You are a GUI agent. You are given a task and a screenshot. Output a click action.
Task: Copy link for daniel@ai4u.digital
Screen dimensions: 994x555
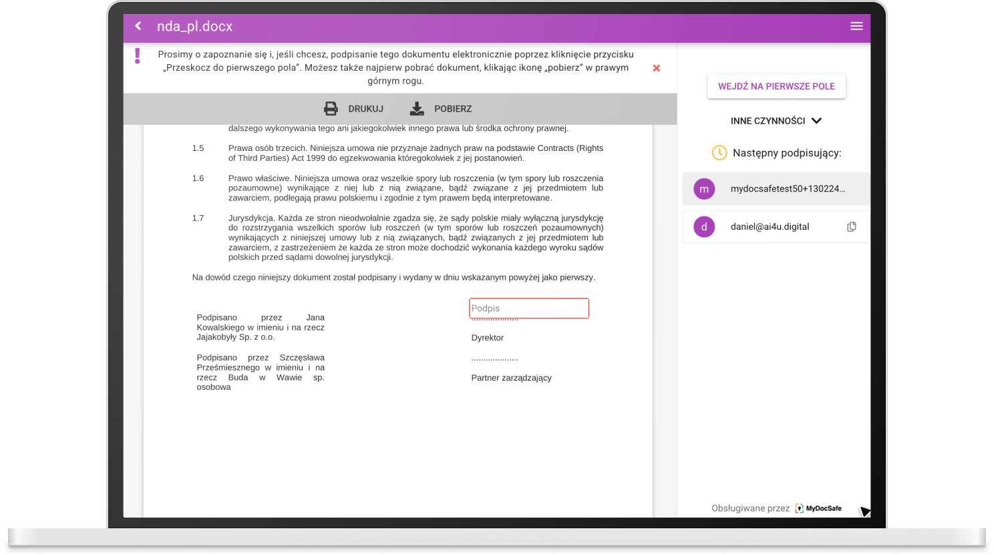click(851, 227)
